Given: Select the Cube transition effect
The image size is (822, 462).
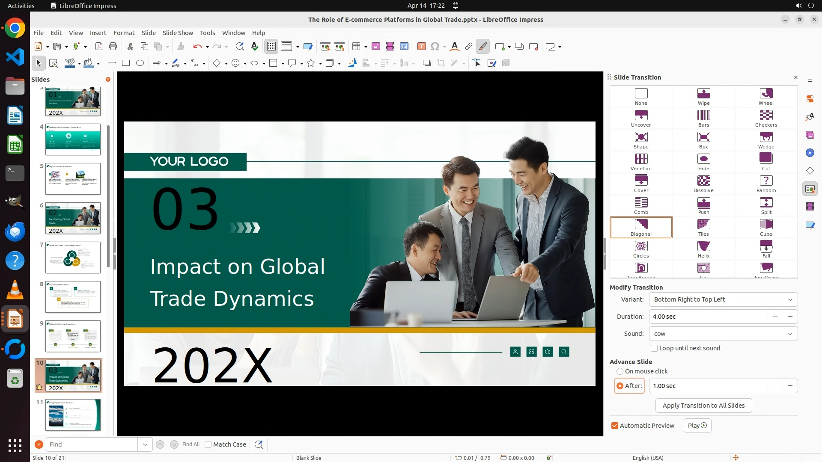Looking at the screenshot, I should (766, 227).
